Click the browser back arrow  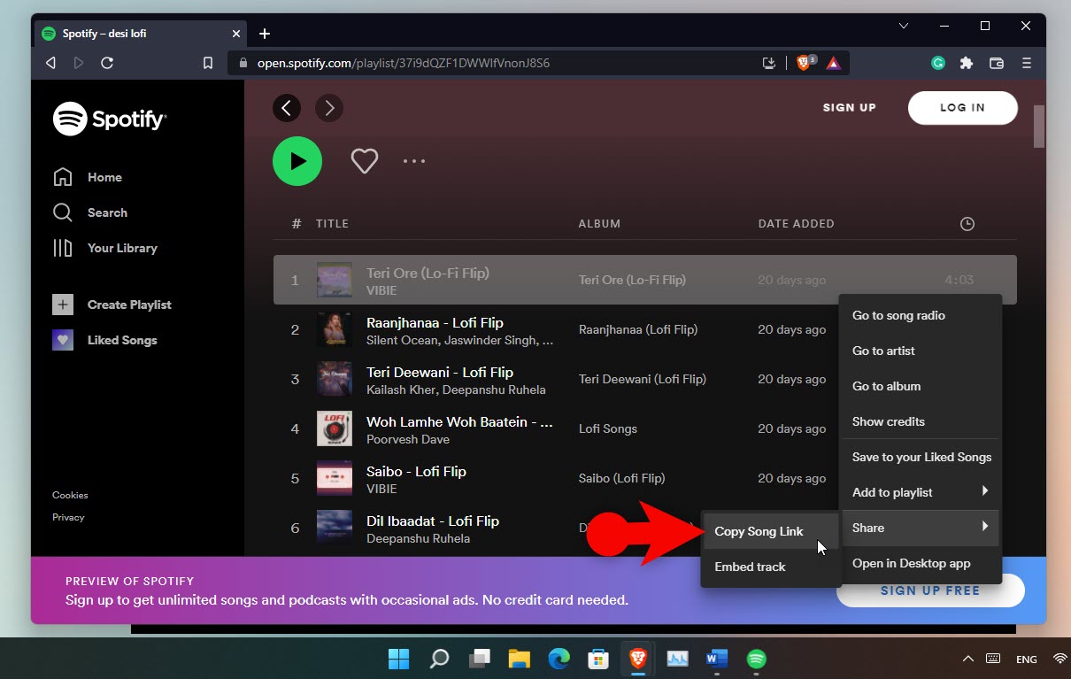pos(50,63)
